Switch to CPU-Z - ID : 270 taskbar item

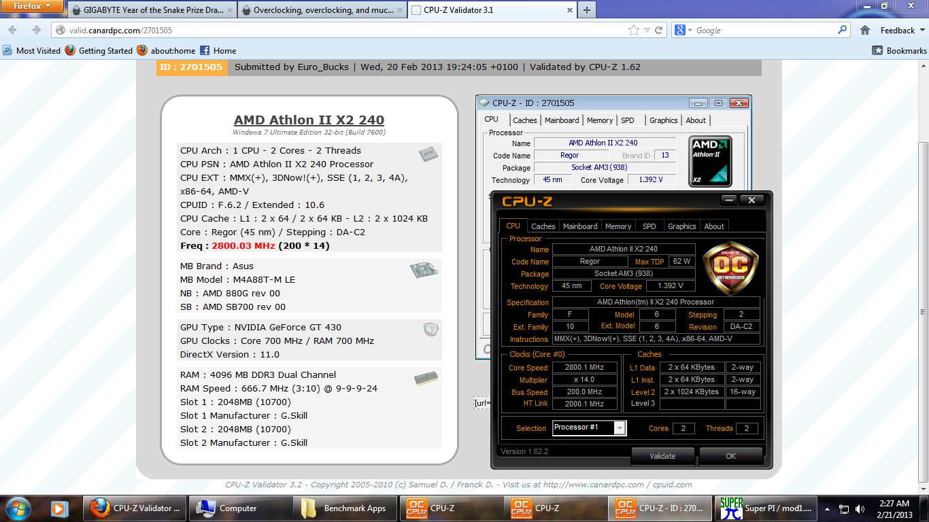point(661,508)
